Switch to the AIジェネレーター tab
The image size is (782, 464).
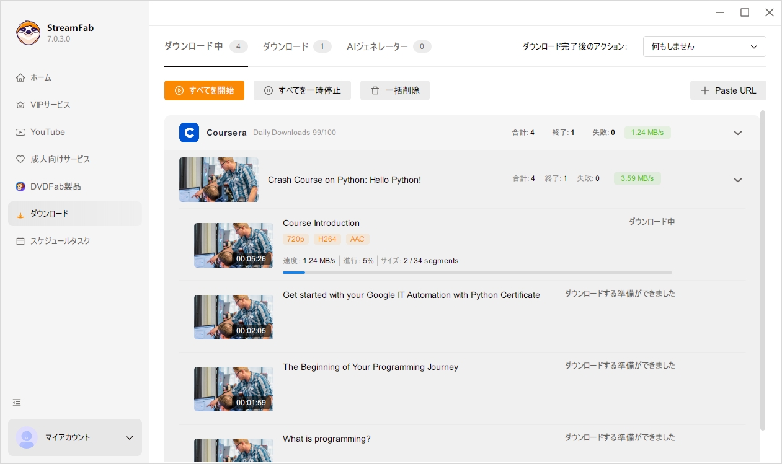[x=389, y=46]
